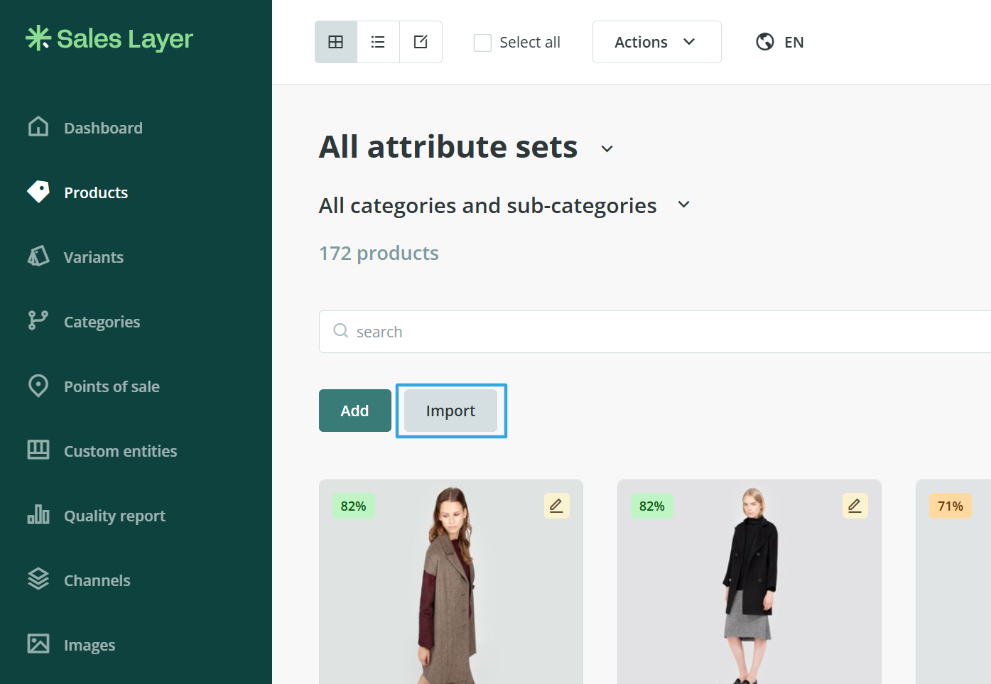Open Custom entities section
The width and height of the screenshot is (991, 684).
tap(121, 451)
